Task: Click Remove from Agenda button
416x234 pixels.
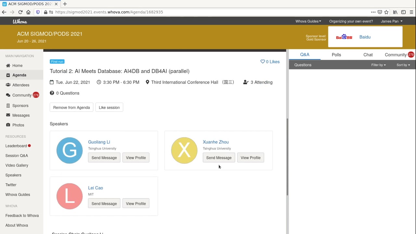Action: tap(71, 108)
